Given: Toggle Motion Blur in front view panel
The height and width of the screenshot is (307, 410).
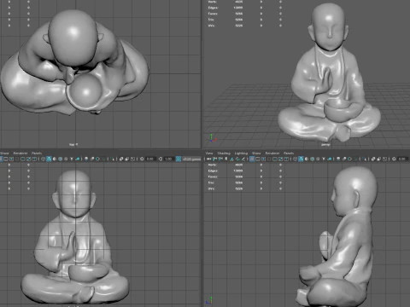Looking at the screenshot, I should click(91, 159).
